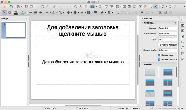Open sidebar Slide Transition tab icon
This screenshot has width=186, height=110.
pyautogui.click(x=183, y=31)
